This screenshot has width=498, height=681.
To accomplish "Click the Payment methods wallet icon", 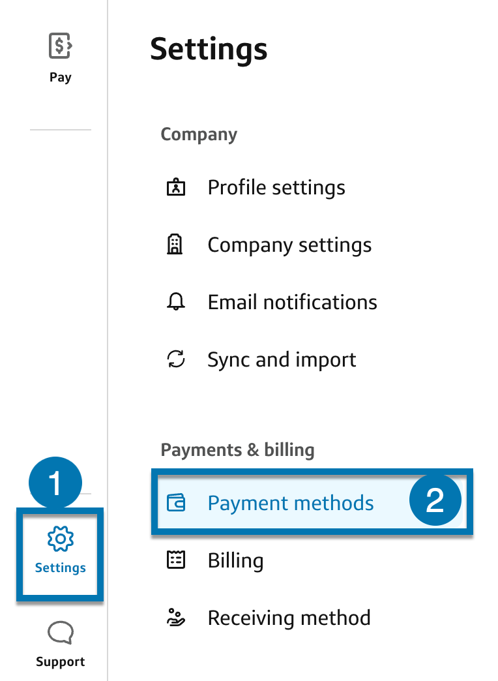I will (x=176, y=503).
